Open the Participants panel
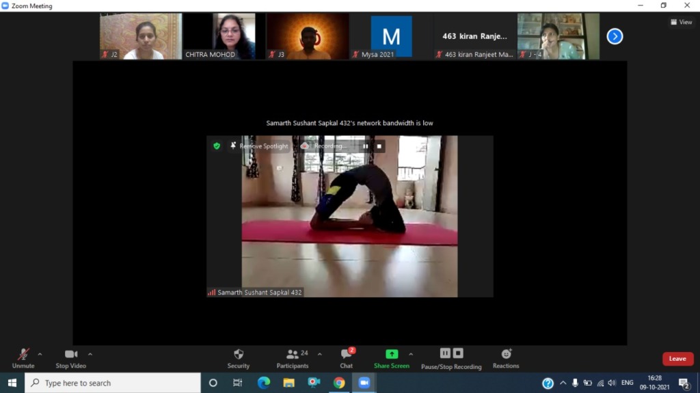 tap(293, 354)
